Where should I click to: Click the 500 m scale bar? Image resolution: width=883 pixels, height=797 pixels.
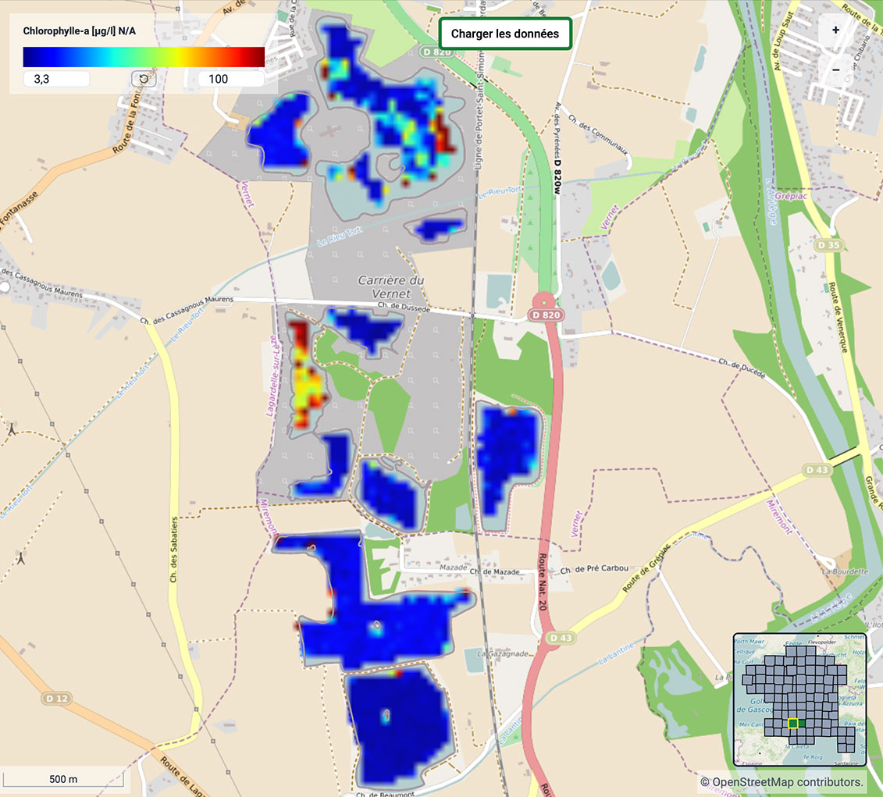[x=63, y=778]
